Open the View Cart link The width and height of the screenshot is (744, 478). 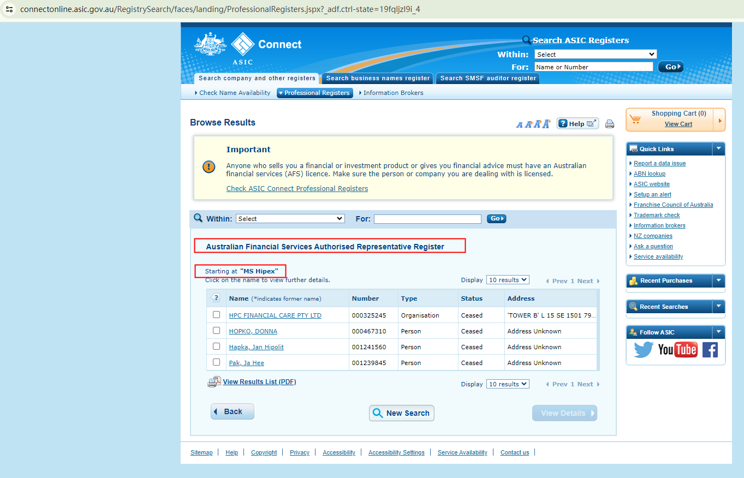[x=678, y=124]
